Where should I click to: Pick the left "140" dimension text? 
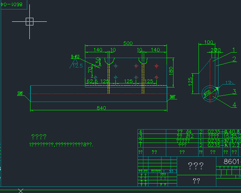coord(98,50)
